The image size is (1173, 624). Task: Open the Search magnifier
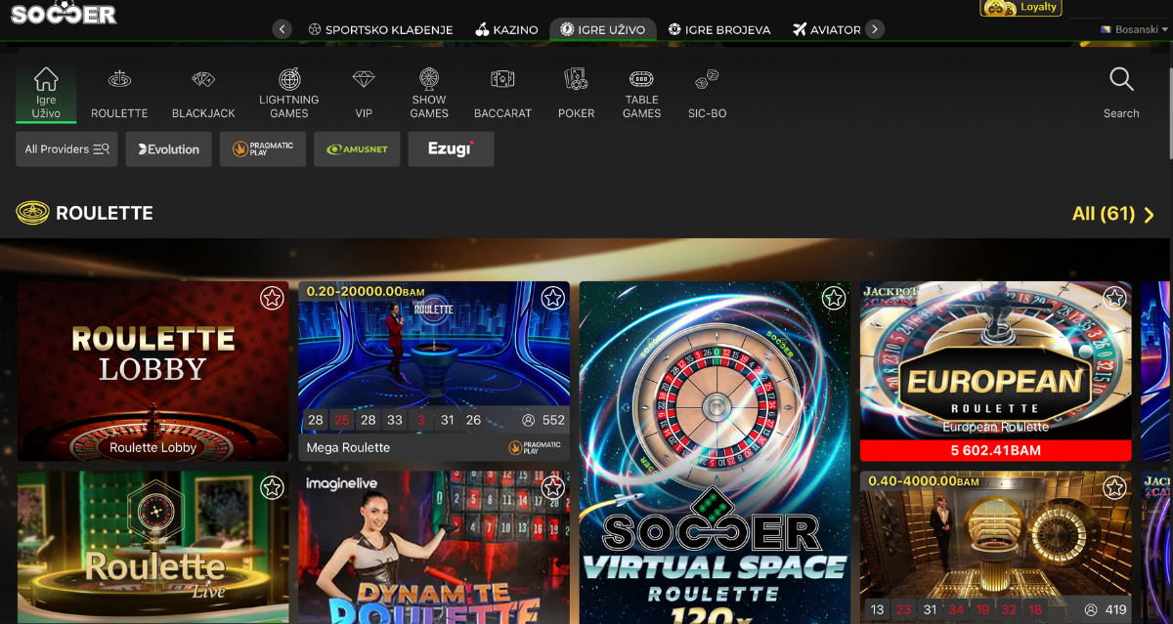1121,93
